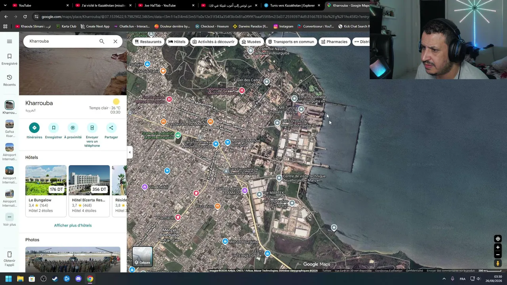The width and height of the screenshot is (507, 285).
Task: Open the Karta Club bookmark
Action: pyautogui.click(x=66, y=27)
